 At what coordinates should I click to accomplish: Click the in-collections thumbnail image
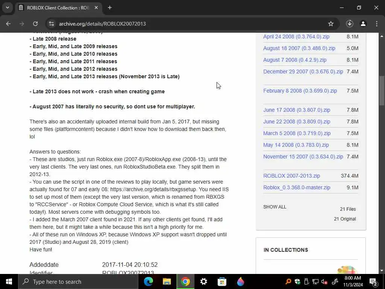[x=348, y=270]
